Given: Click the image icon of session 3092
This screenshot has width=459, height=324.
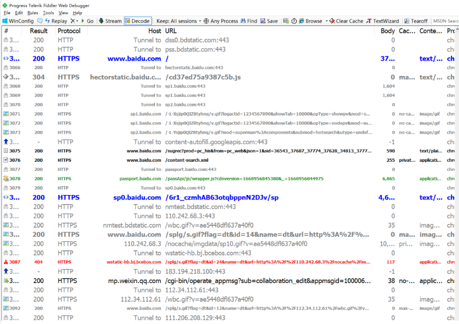Looking at the screenshot, I should 6,308.
